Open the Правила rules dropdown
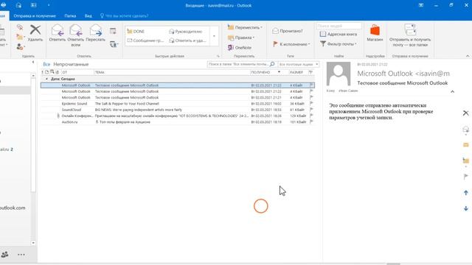472x265 pixels. [241, 38]
